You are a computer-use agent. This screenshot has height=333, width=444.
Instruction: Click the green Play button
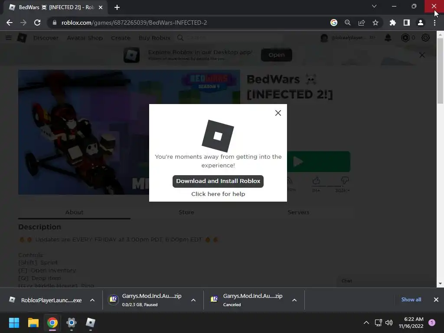319,162
